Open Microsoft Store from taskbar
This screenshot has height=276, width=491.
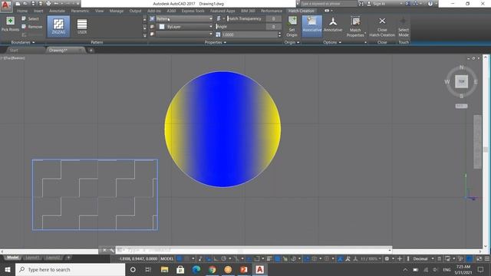point(180,269)
